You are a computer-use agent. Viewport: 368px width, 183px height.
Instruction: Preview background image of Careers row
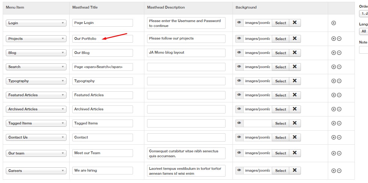tap(239, 171)
